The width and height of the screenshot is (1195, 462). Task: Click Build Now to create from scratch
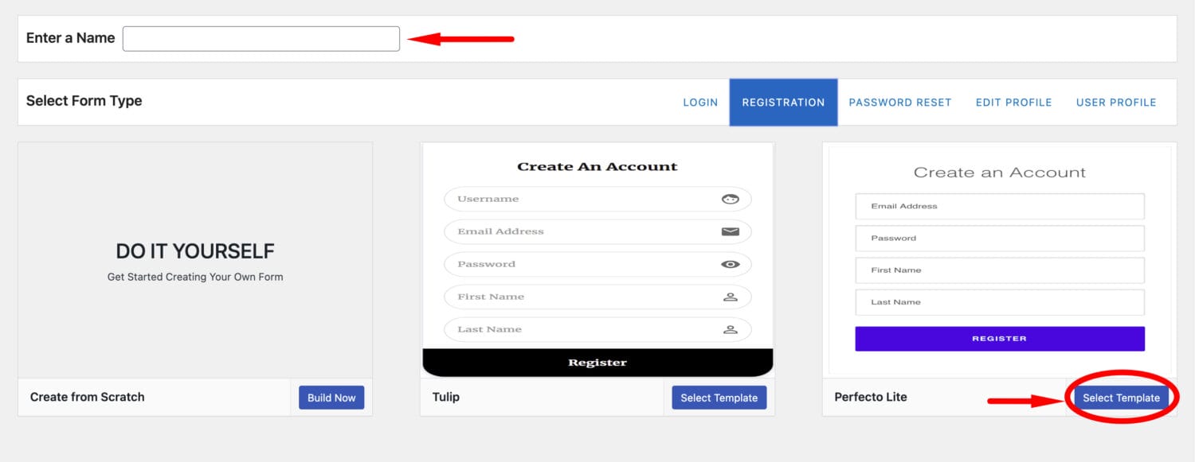coord(331,398)
